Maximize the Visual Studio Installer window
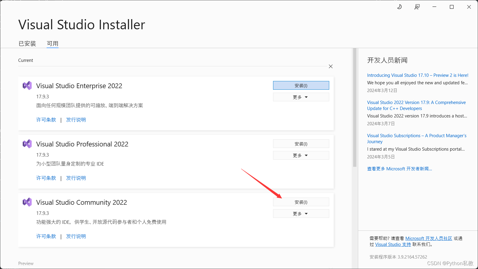Image resolution: width=478 pixels, height=269 pixels. click(452, 7)
